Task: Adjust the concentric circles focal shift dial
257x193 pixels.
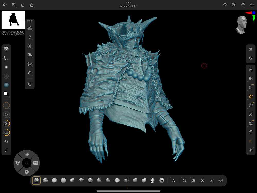Action: coord(6,115)
